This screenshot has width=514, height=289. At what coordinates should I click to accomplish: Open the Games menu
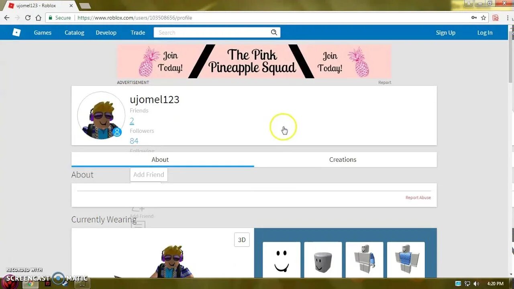(43, 33)
